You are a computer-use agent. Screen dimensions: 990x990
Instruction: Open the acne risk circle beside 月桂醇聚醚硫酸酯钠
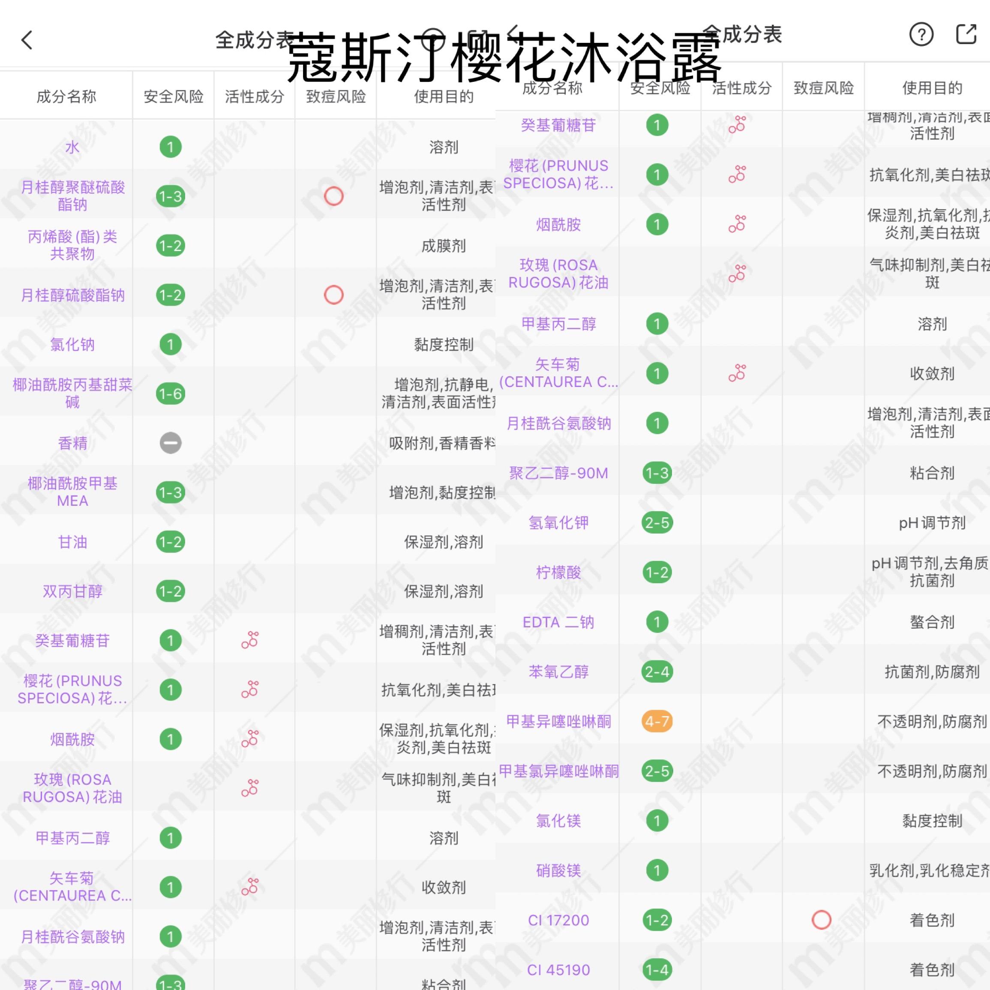pos(334,196)
